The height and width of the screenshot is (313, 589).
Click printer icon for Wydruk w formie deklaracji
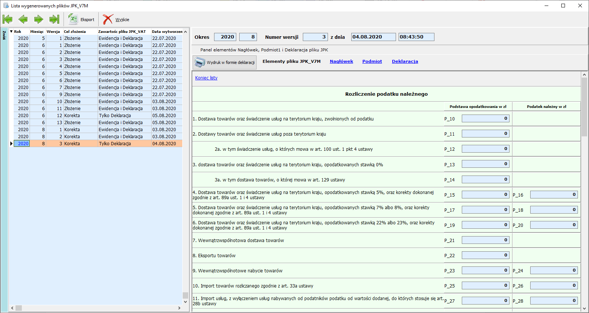(x=200, y=62)
